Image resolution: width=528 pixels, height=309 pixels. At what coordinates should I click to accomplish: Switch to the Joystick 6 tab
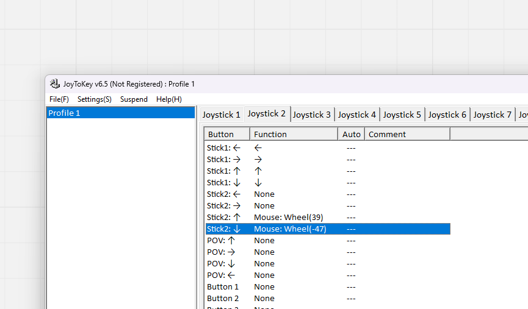[447, 115]
